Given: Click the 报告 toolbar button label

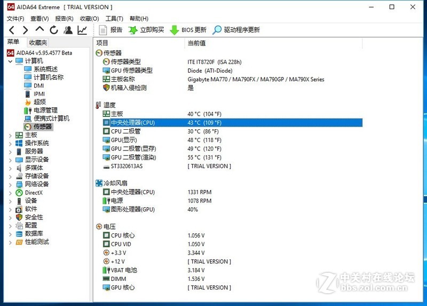Looking at the screenshot, I should (x=116, y=30).
